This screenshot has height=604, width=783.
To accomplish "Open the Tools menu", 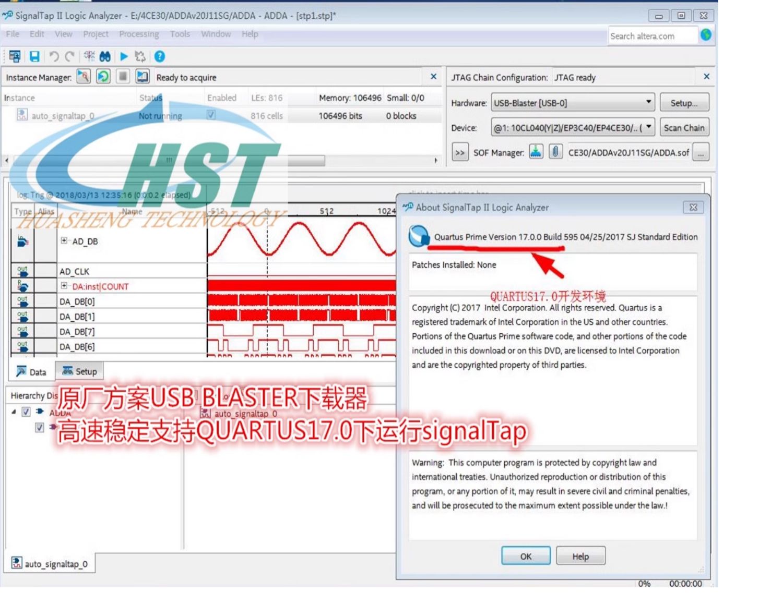I will coord(180,34).
